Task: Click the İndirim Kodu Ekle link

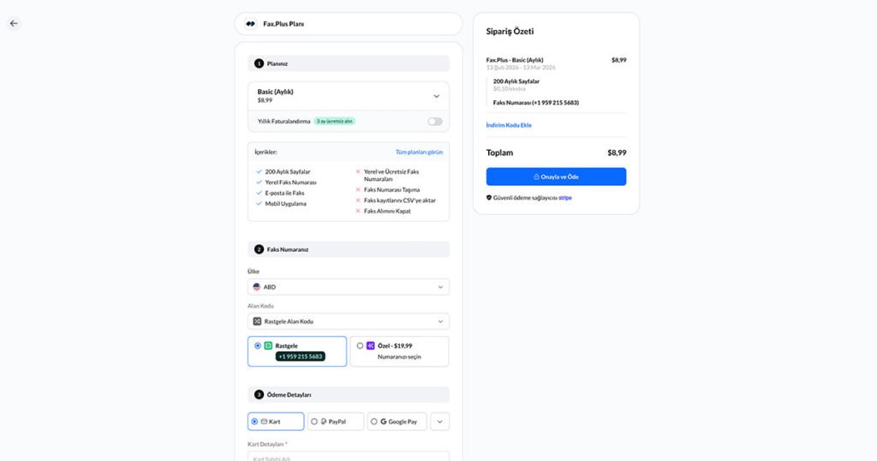Action: tap(509, 125)
